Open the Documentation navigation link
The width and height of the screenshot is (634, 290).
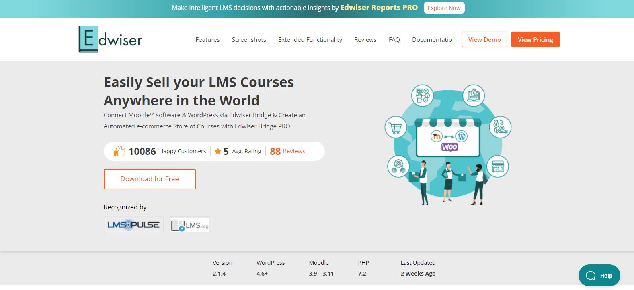pyautogui.click(x=434, y=39)
